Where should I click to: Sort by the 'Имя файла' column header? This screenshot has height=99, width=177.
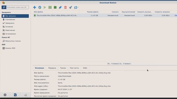[38, 12]
